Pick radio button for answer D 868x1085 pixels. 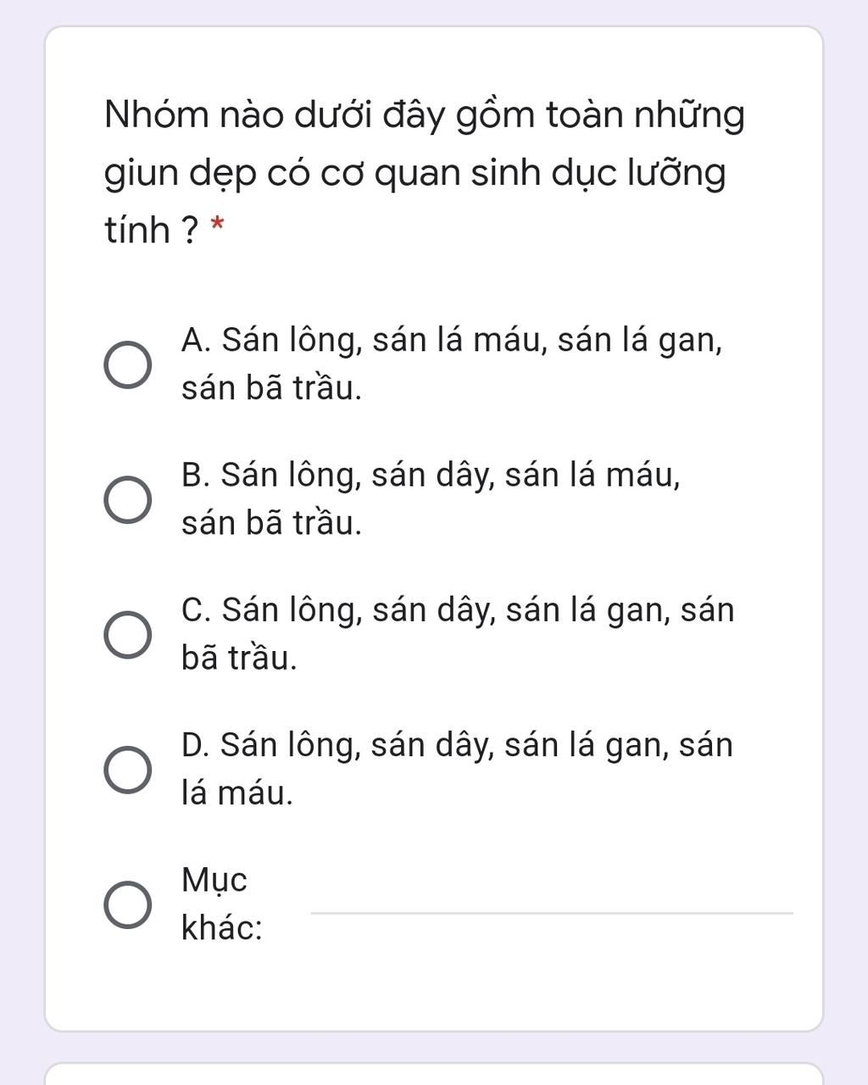coord(128,771)
